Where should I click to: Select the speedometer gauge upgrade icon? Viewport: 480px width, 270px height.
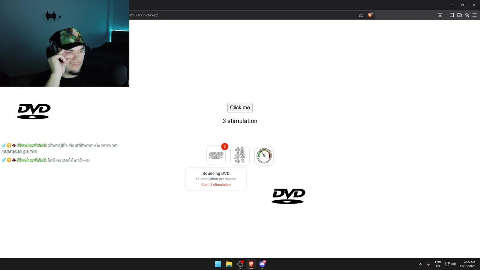264,155
